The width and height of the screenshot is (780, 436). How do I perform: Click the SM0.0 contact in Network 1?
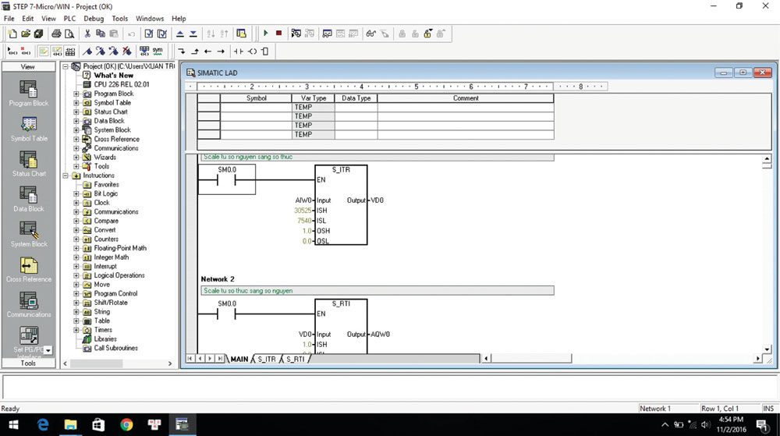[226, 179]
